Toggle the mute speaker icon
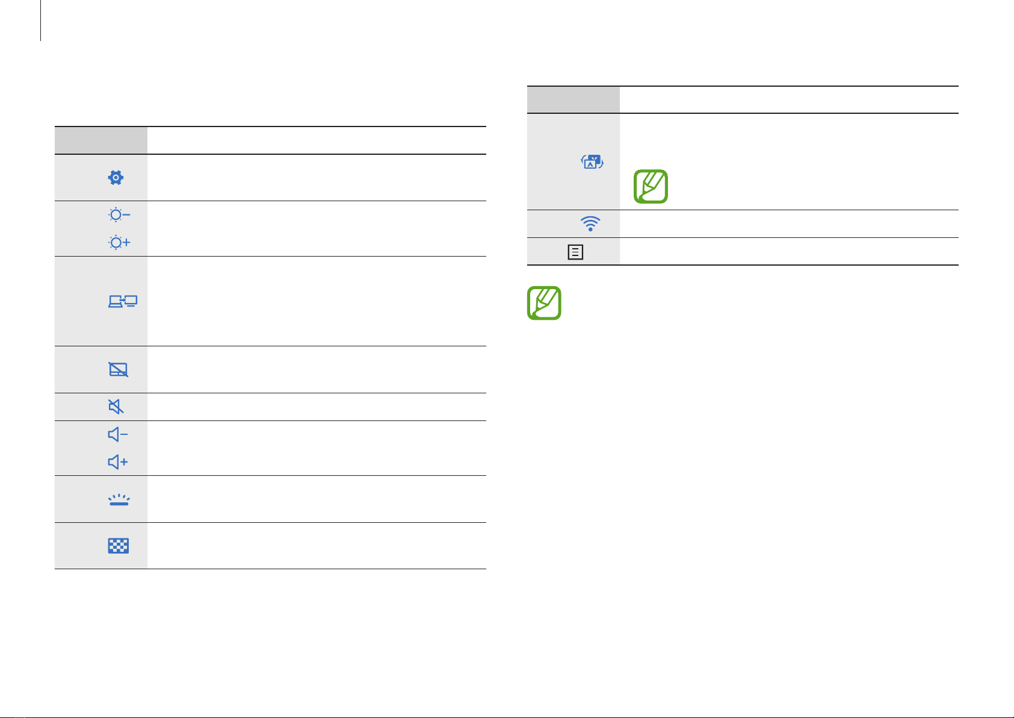 click(x=116, y=407)
